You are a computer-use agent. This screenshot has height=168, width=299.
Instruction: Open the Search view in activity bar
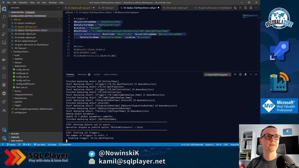[x=4, y=17]
